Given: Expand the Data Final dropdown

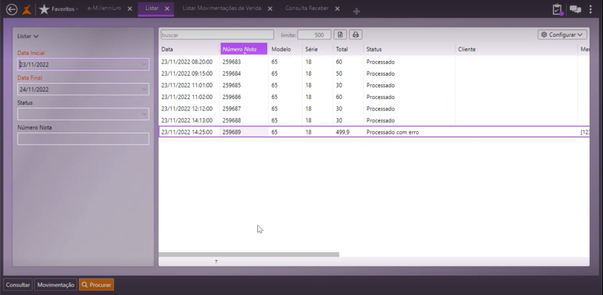Looking at the screenshot, I should pyautogui.click(x=144, y=90).
